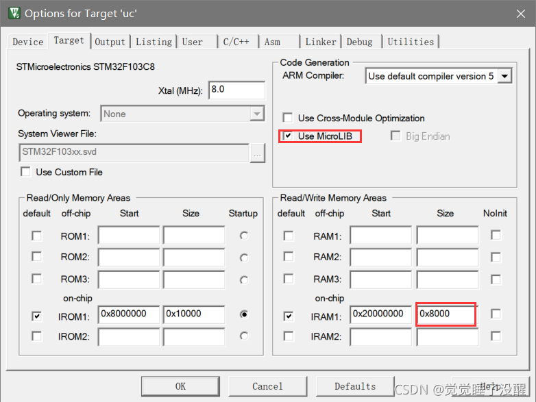Enable Use Custom File checkbox

pyautogui.click(x=25, y=171)
